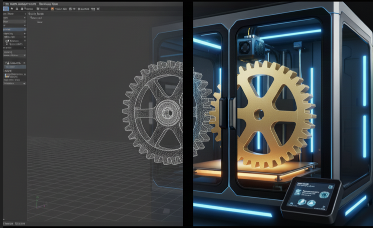373x228 pixels.
Task: Click the first label in the bottom-left status bar
Action: coord(7,223)
